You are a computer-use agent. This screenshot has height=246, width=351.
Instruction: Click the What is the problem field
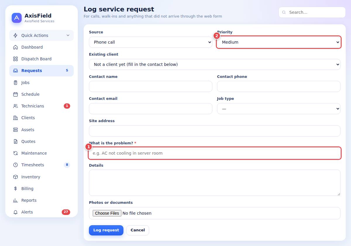pos(215,153)
